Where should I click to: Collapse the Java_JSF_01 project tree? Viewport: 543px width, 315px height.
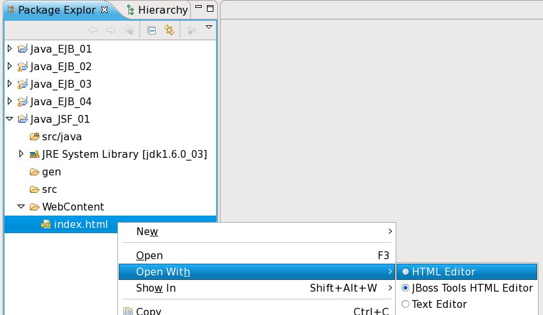click(9, 119)
